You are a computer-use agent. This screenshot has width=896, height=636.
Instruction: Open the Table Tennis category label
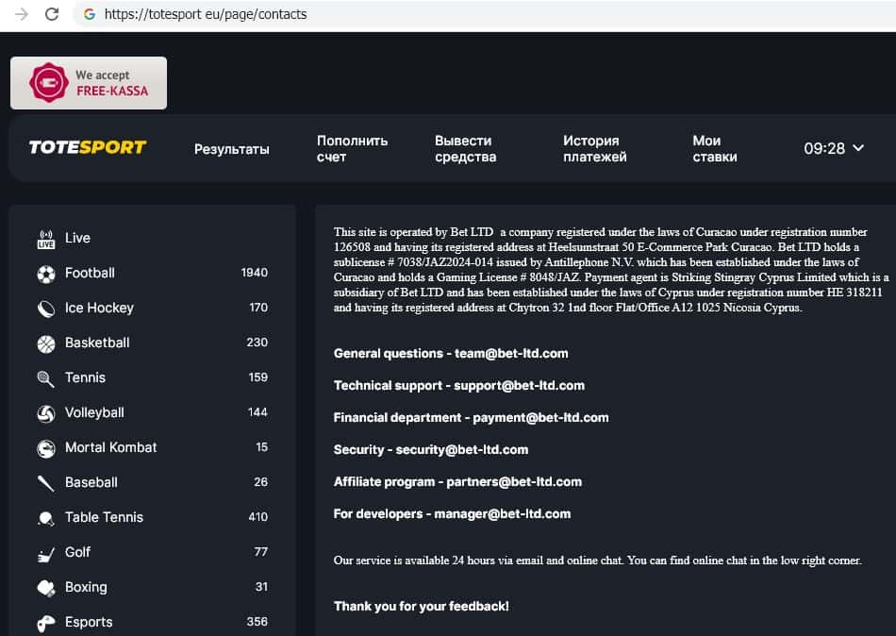104,517
